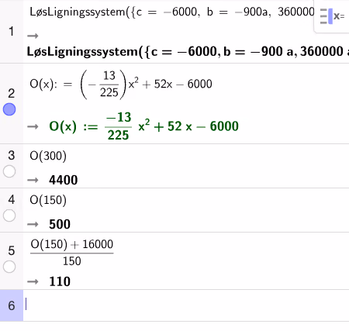Click the O(x) definition input in row 2
This screenshot has width=349, height=331.
[x=121, y=84]
